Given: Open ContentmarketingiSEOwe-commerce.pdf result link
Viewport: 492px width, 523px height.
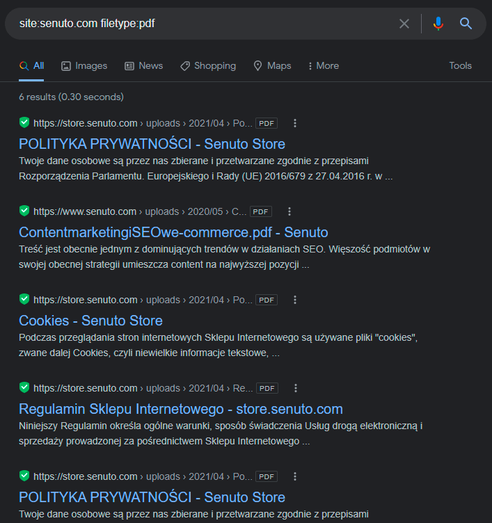Looking at the screenshot, I should (173, 232).
